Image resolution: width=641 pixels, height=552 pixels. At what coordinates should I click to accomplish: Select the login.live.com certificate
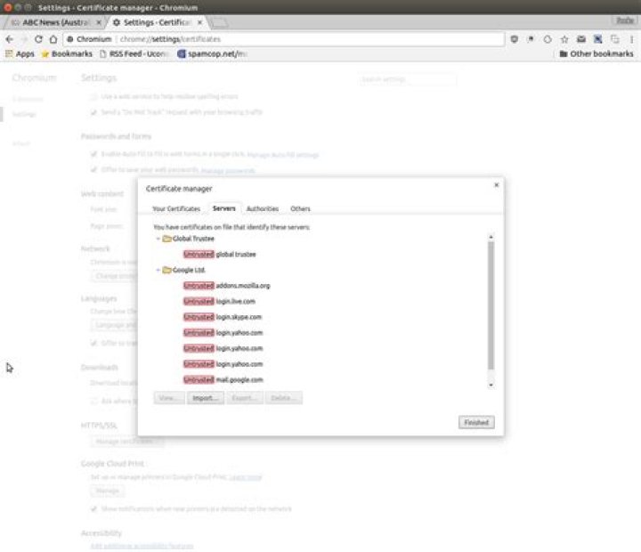(219, 301)
